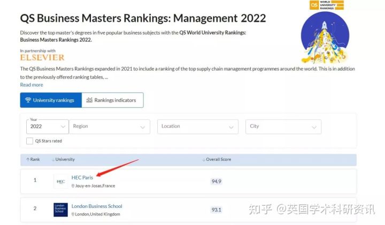This screenshot has width=385, height=225.
Task: Click the Jouy-en-Josas, France location text
Action: (x=95, y=186)
